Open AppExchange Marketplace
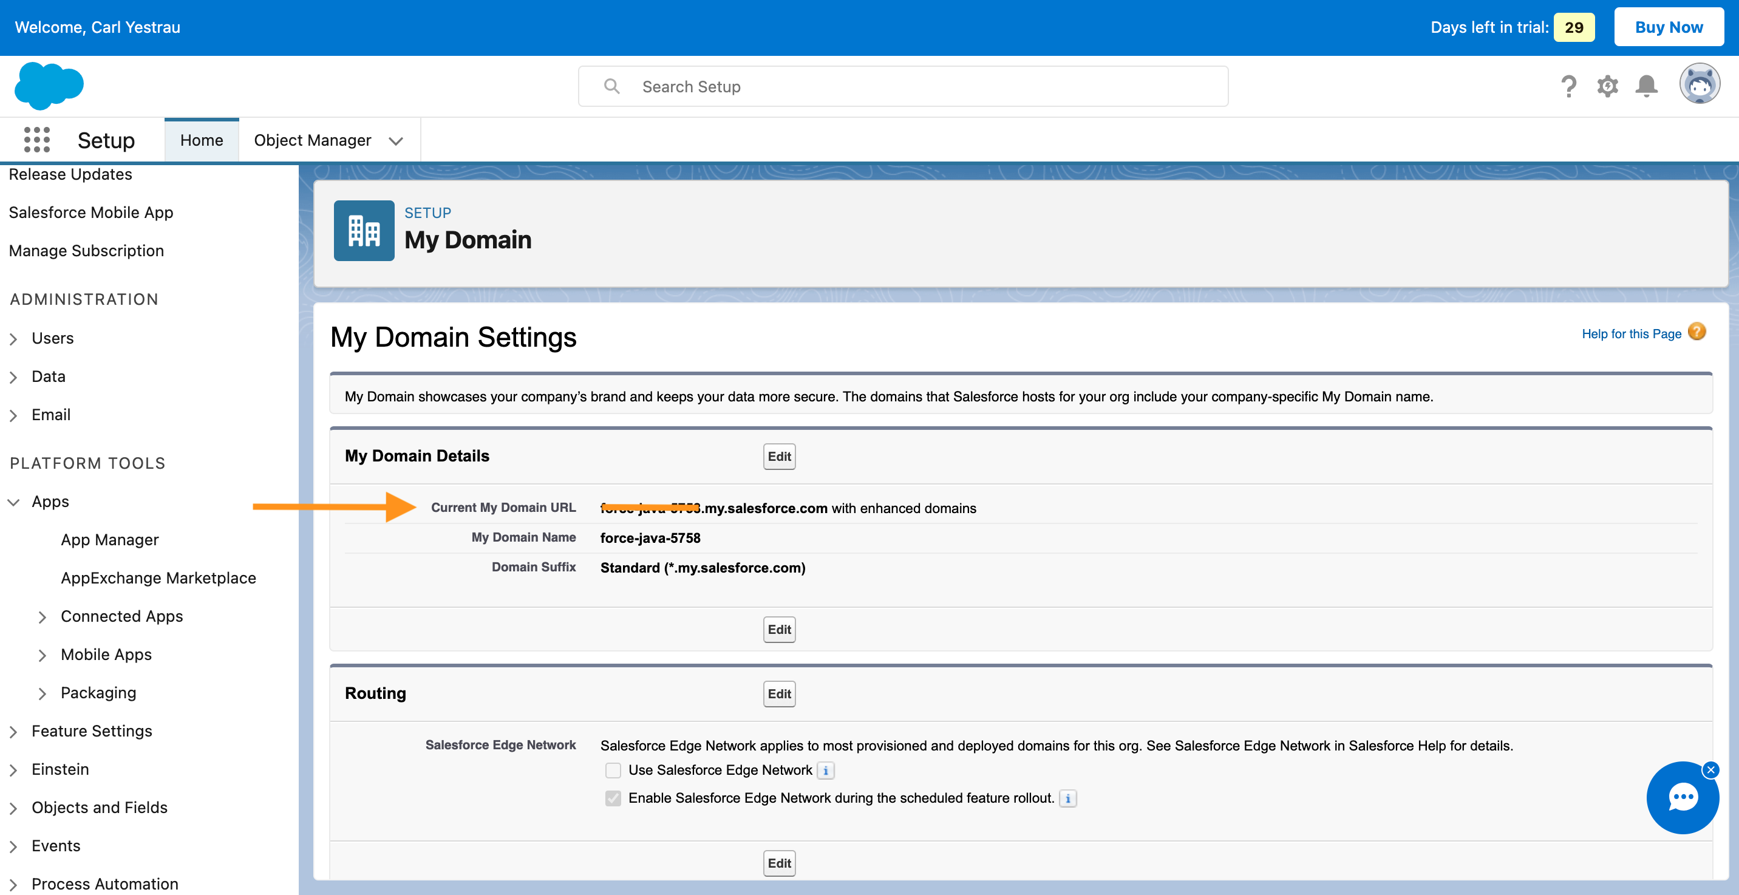 (x=158, y=578)
